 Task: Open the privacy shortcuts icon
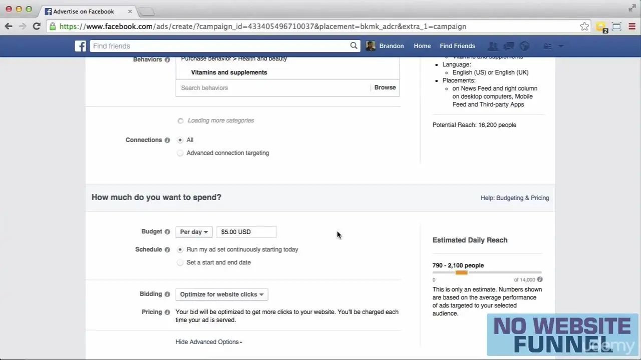[x=548, y=46]
